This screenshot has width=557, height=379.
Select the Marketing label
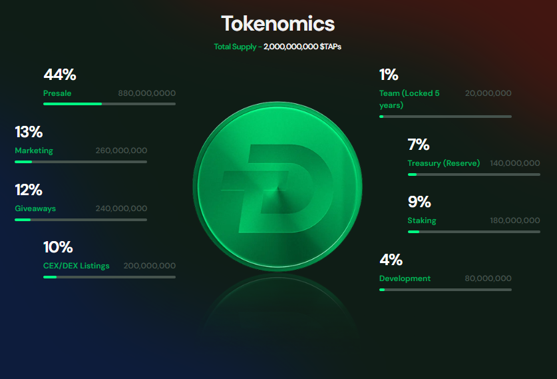[34, 151]
